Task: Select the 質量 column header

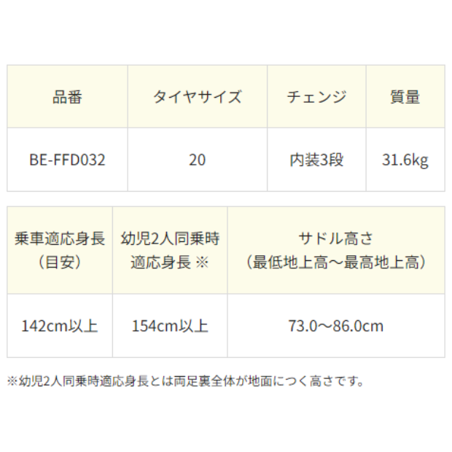Action: [x=405, y=97]
